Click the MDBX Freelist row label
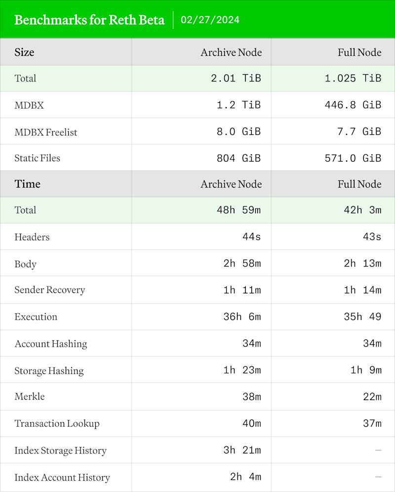This screenshot has height=492, width=395. click(46, 132)
